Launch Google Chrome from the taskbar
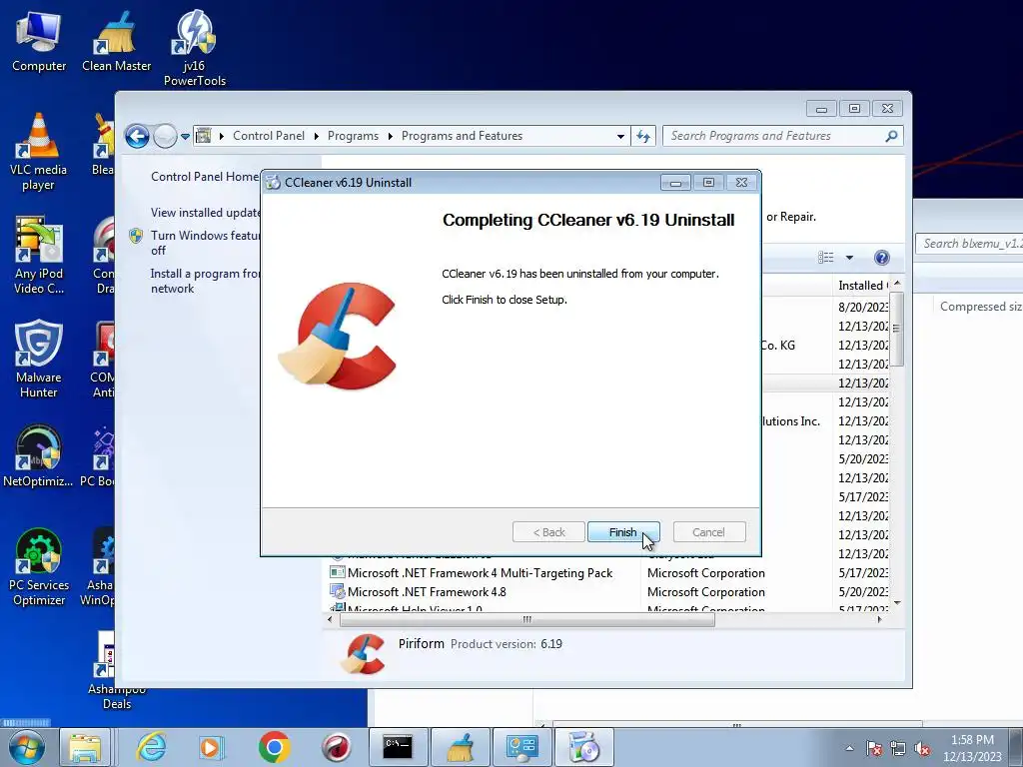Viewport: 1023px width, 767px height. coord(274,747)
